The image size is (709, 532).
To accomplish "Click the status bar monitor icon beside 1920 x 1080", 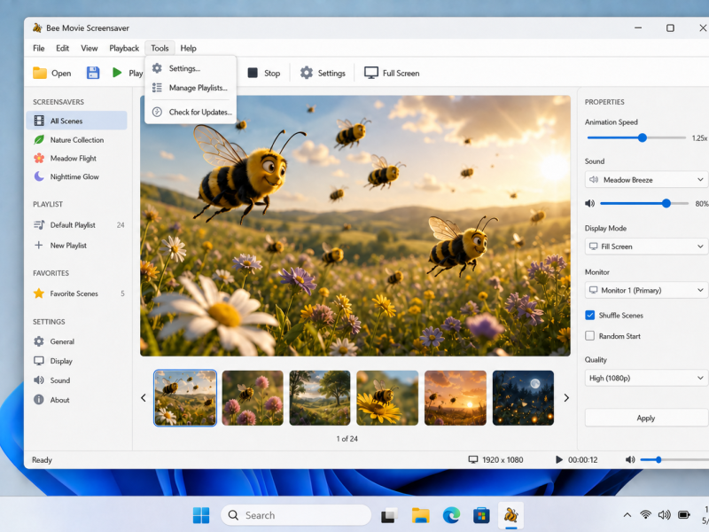I will [473, 460].
